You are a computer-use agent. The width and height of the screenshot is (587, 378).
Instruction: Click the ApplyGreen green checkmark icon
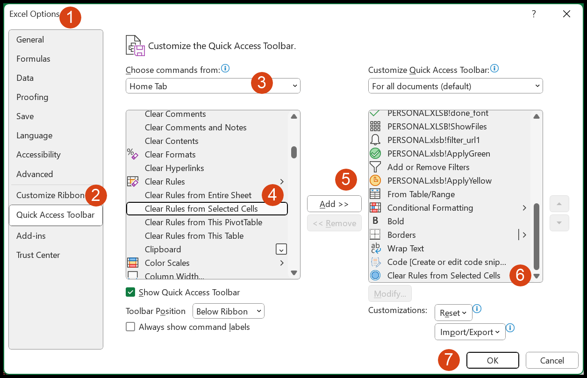coord(375,153)
